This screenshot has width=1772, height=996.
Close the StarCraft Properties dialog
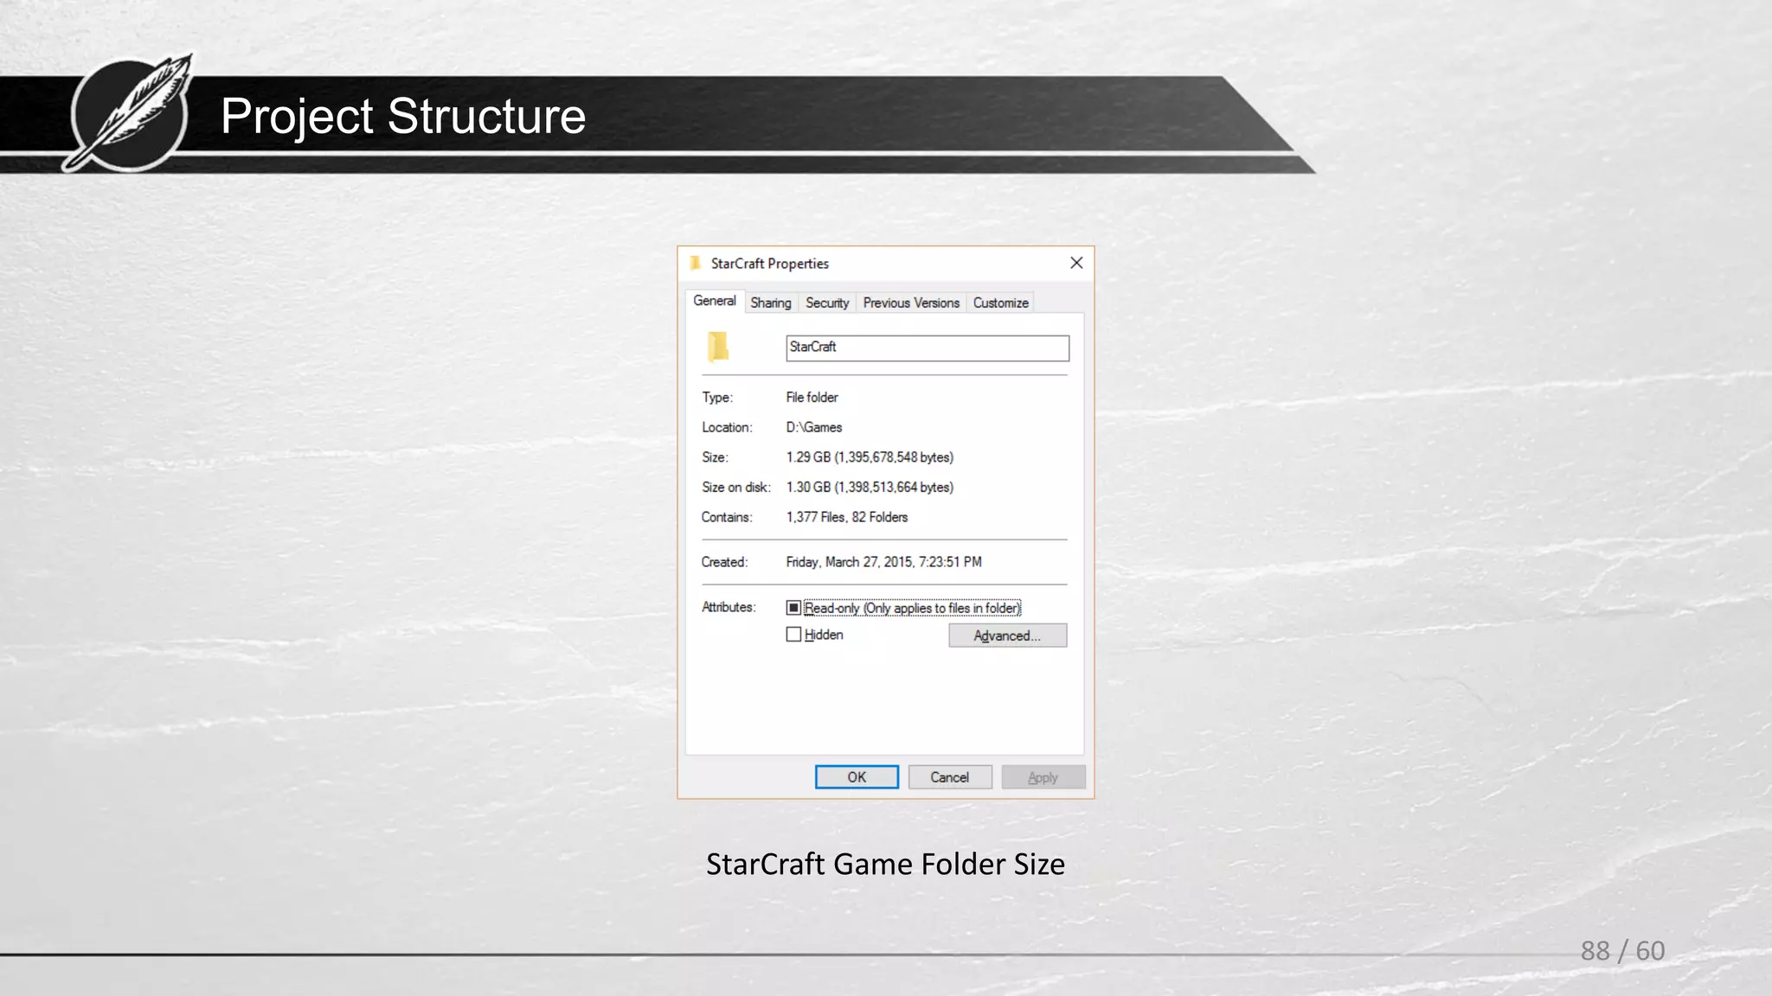tap(1076, 263)
